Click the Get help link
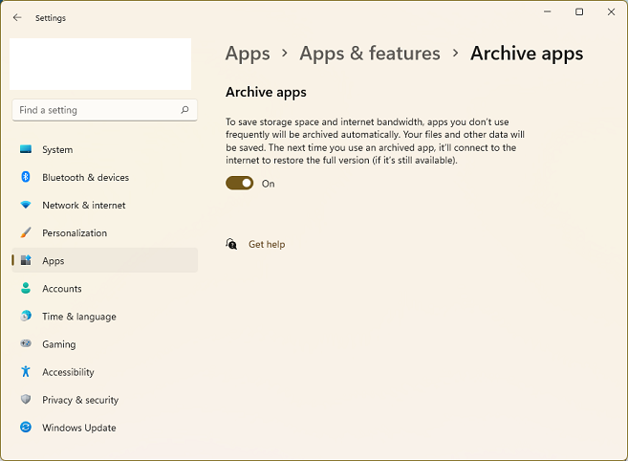 coord(267,244)
